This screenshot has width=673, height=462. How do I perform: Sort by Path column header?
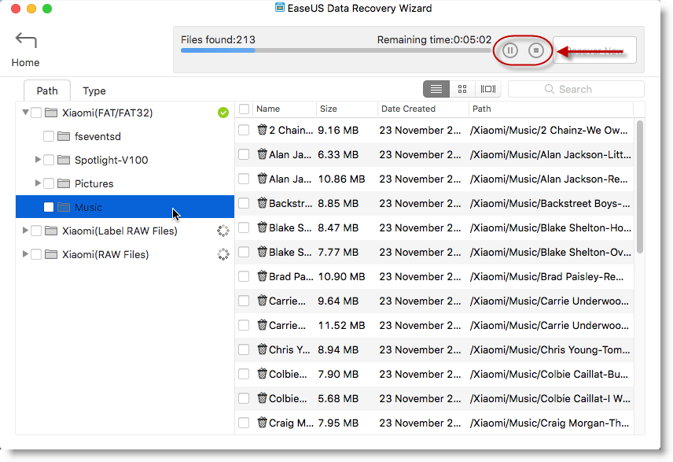pos(551,109)
